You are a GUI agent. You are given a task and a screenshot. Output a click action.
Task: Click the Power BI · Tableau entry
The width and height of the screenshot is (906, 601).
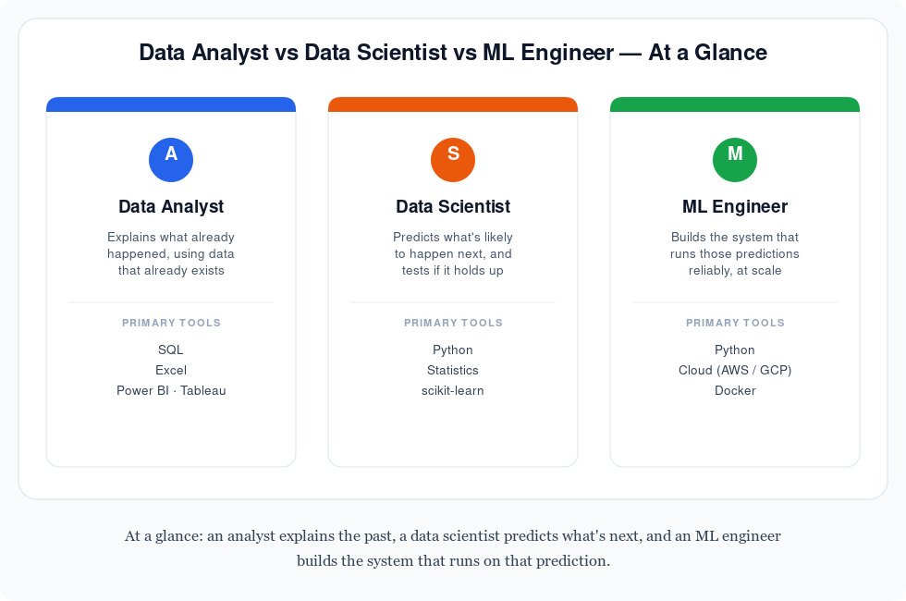pos(171,390)
